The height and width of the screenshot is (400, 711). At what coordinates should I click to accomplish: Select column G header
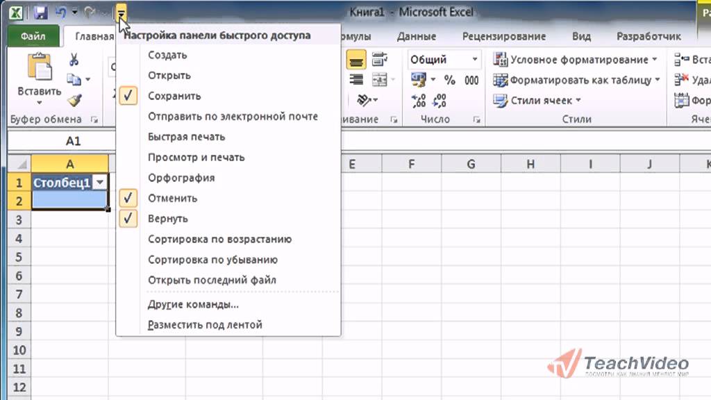[471, 164]
